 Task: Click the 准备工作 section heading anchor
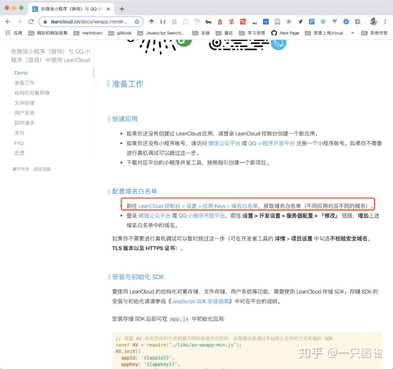point(108,84)
